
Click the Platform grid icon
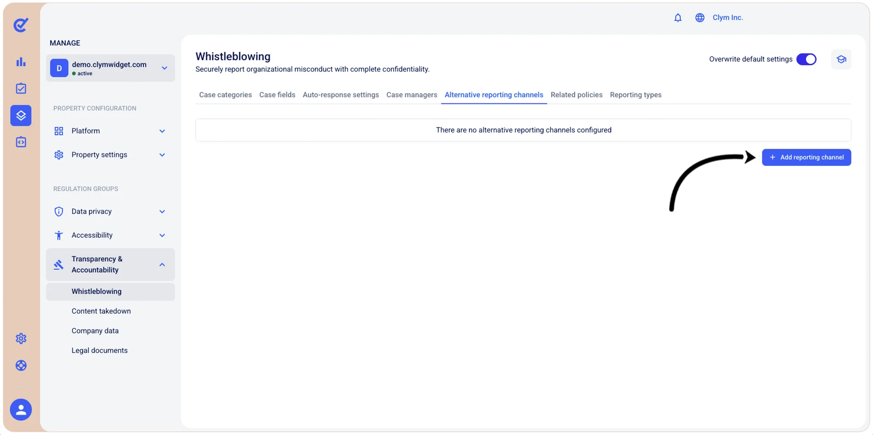pyautogui.click(x=59, y=131)
